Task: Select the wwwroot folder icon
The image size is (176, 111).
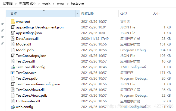Action: coord(13,21)
